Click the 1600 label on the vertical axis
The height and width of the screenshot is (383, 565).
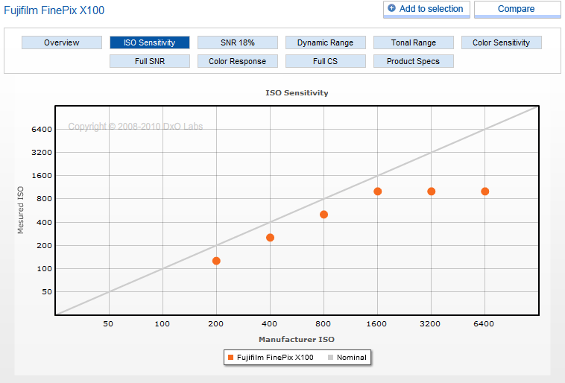point(42,176)
